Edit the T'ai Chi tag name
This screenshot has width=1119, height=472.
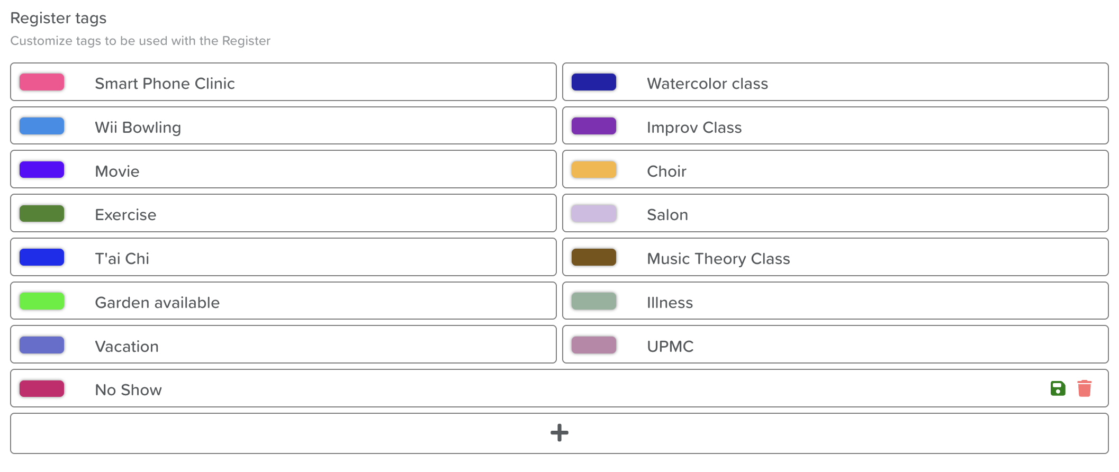coord(122,258)
